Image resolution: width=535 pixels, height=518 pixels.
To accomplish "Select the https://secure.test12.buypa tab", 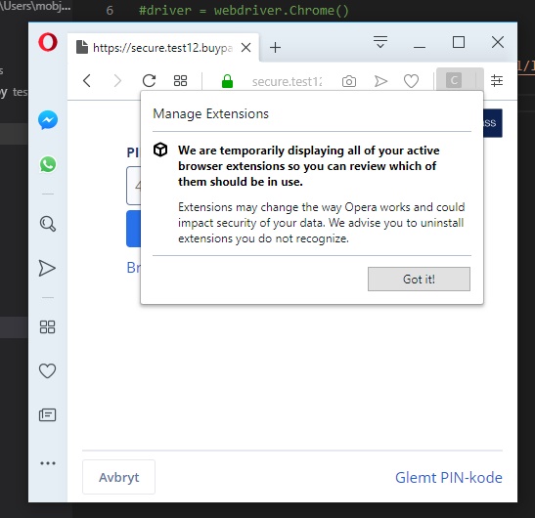I will 163,47.
